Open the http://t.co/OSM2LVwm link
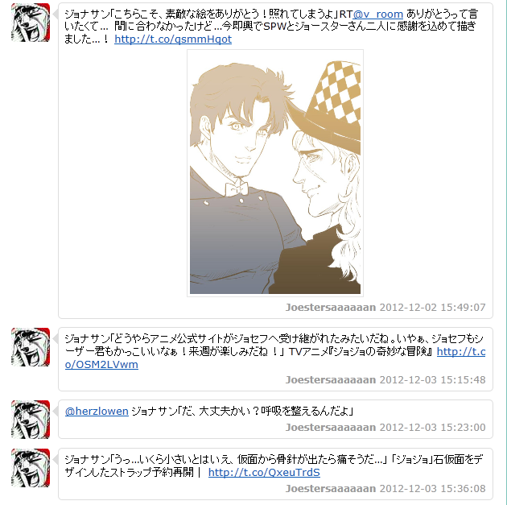The height and width of the screenshot is (505, 507). click(x=275, y=358)
